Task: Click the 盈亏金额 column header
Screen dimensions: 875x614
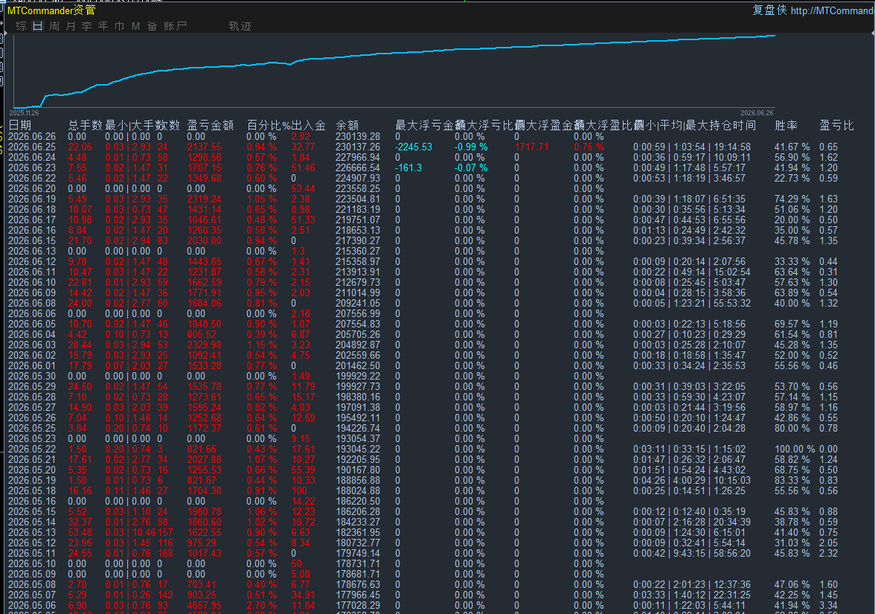Action: (x=211, y=126)
